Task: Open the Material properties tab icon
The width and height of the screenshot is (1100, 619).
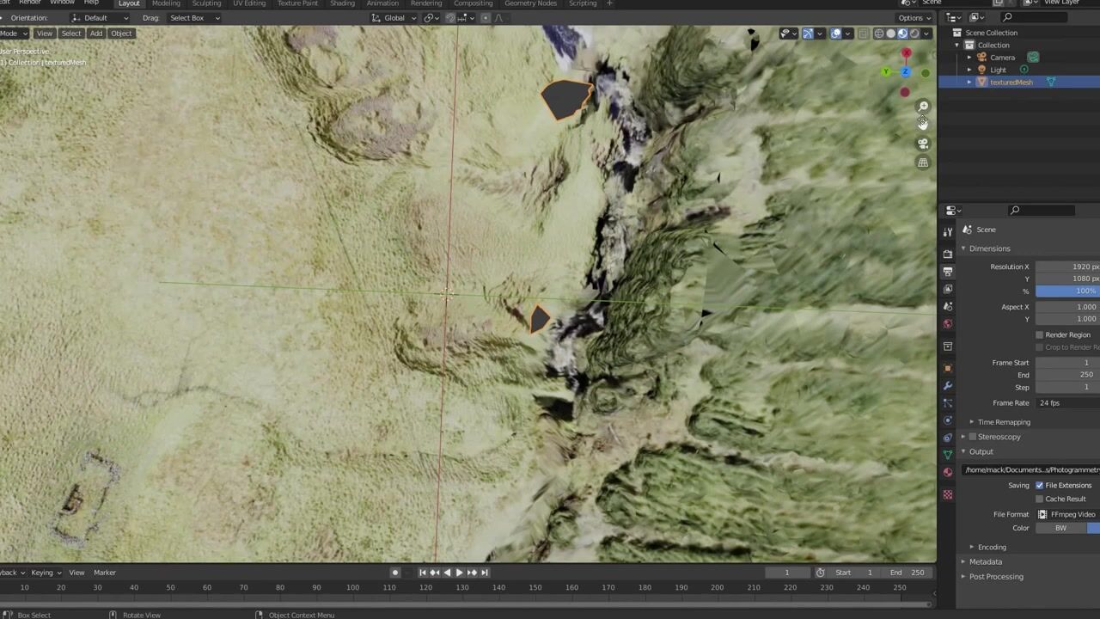Action: (948, 472)
